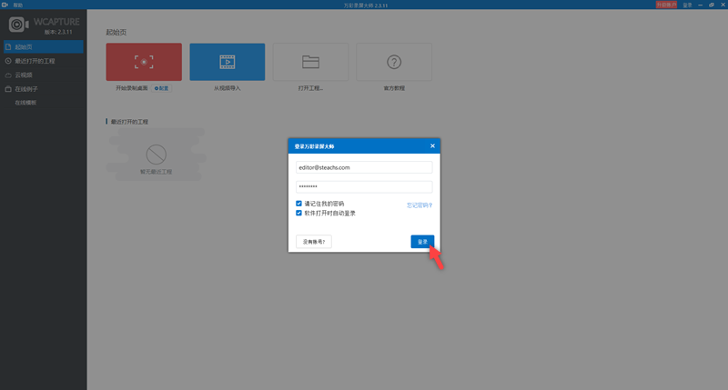Image resolution: width=728 pixels, height=390 pixels.
Task: Close the login dialog with X
Action: [432, 145]
